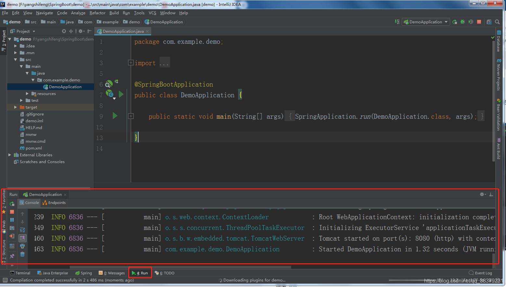Show more Run panel actions chevron

tap(12, 265)
